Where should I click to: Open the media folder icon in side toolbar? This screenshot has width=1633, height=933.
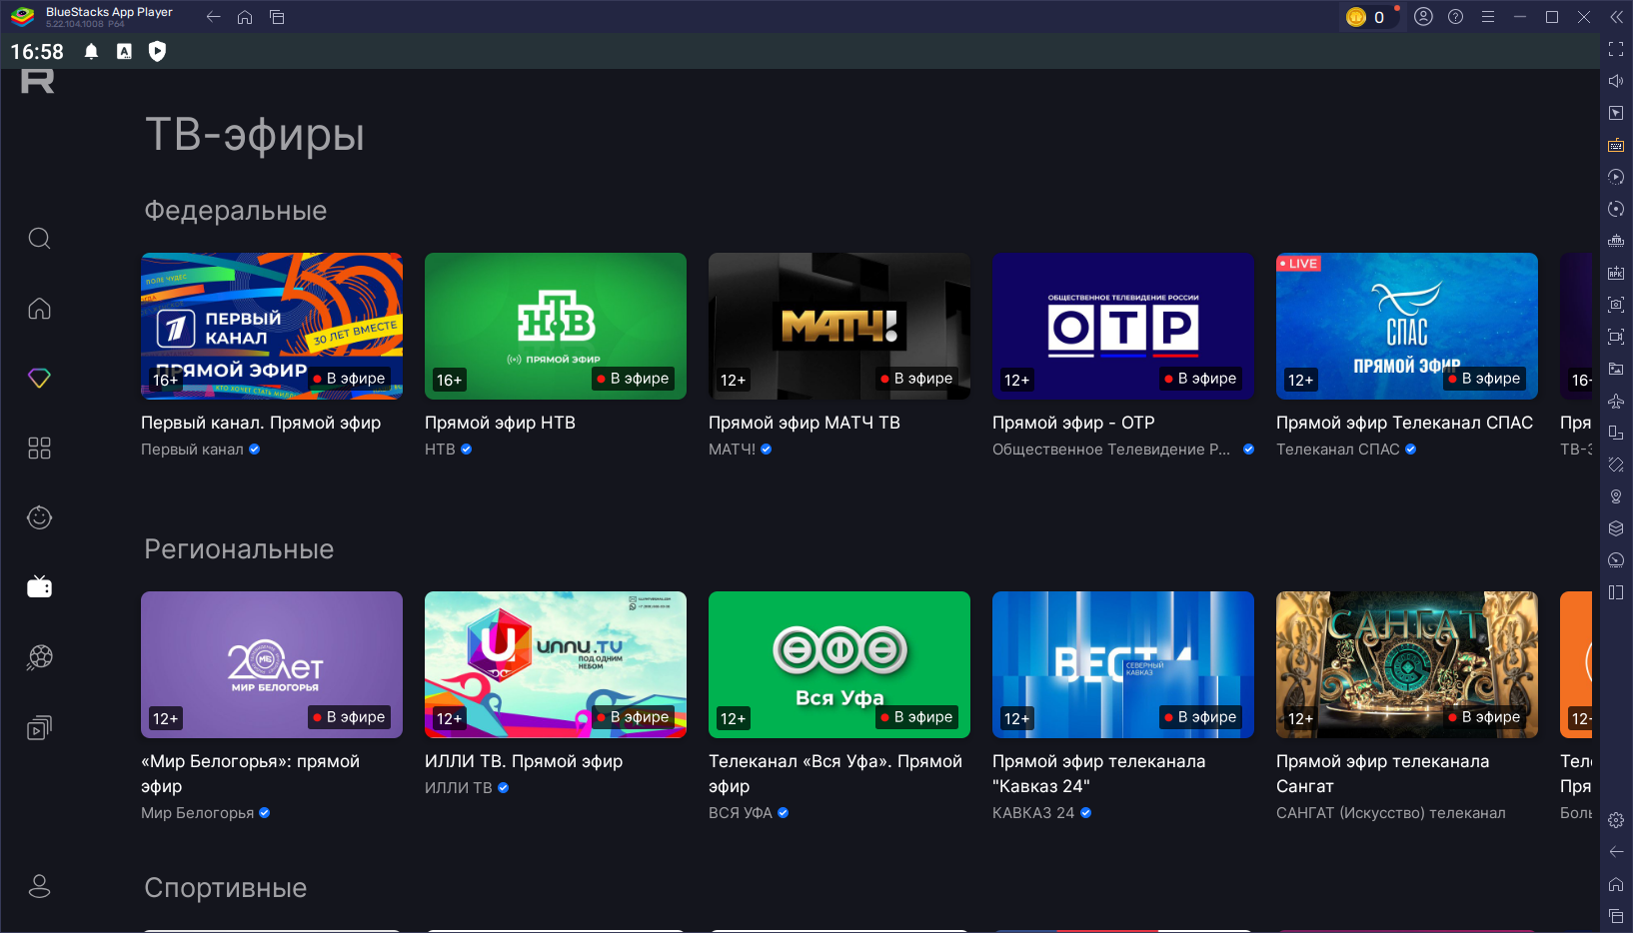[1616, 369]
